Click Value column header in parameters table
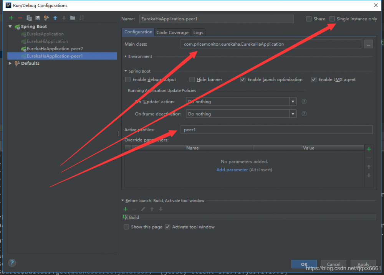The height and width of the screenshot is (275, 384). coord(309,148)
